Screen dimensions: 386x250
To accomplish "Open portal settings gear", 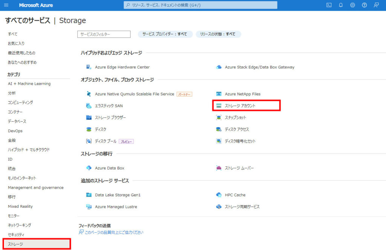I will coord(352,5).
